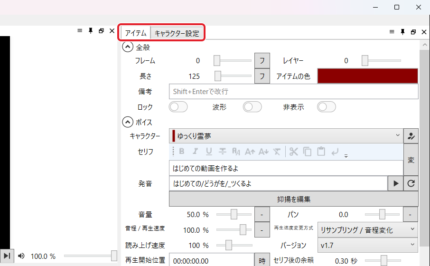Screen dimensions: 430x266
Task: Click the 変 button beside セリフ
Action: pos(411,160)
